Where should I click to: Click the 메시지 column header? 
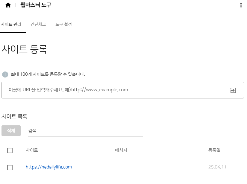click(121, 150)
